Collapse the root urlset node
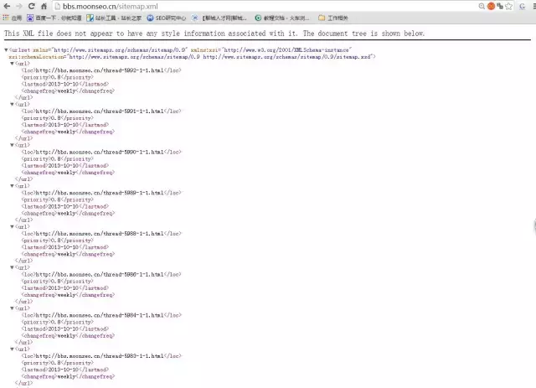 click(6, 50)
